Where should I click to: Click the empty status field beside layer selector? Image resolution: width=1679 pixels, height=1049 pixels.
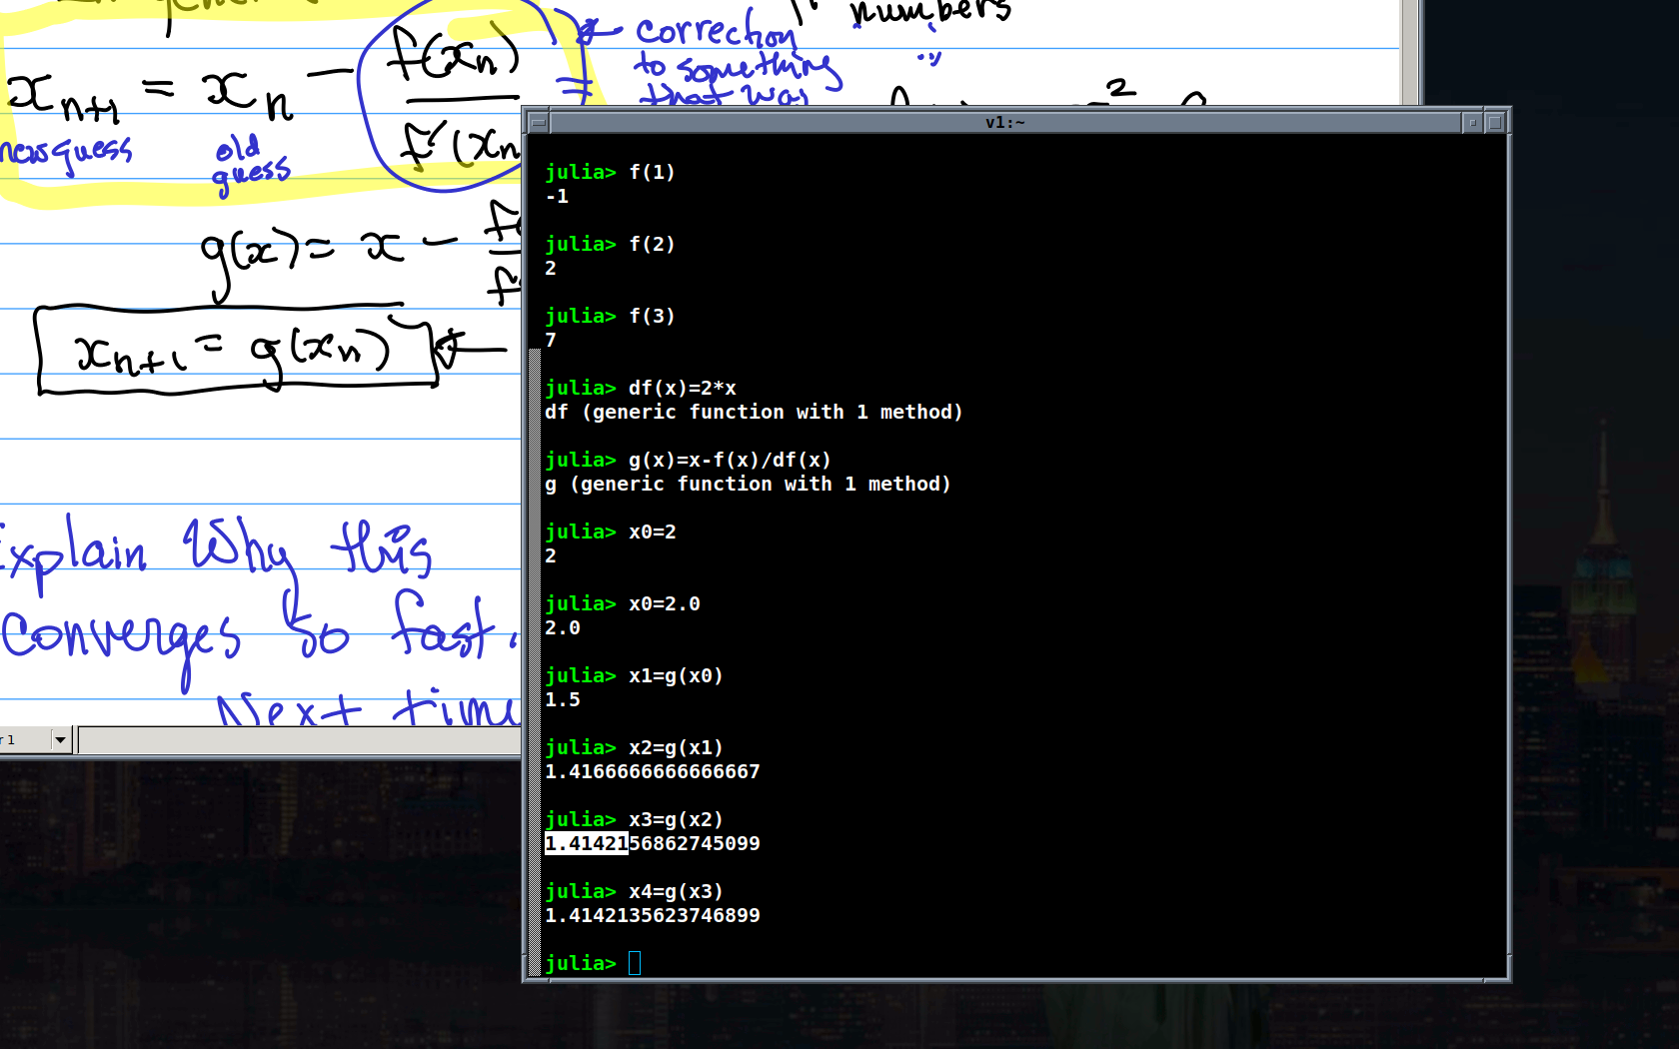(300, 740)
